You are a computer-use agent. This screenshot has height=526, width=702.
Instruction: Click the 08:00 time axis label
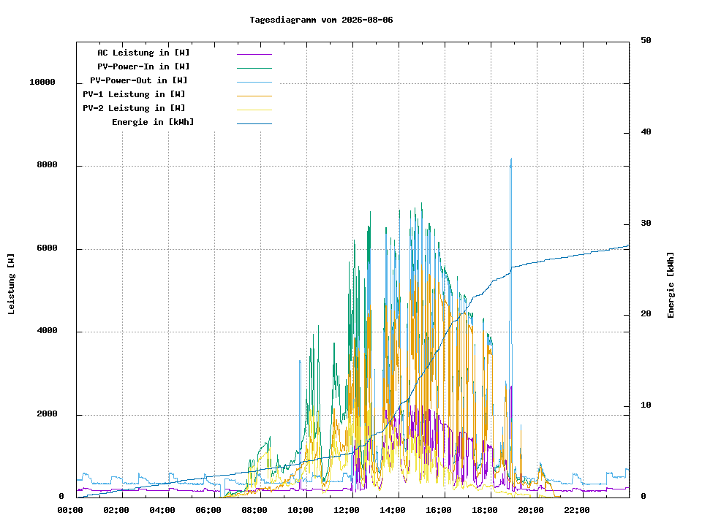(254, 511)
